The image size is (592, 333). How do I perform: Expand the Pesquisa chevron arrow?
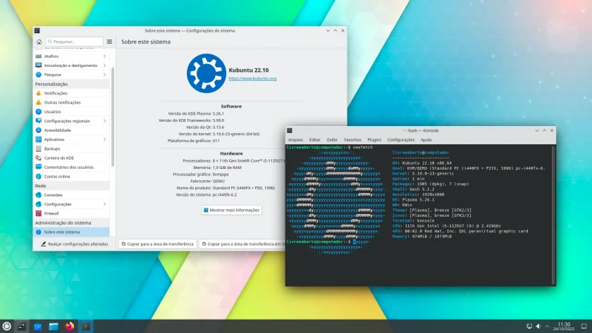pyautogui.click(x=104, y=75)
